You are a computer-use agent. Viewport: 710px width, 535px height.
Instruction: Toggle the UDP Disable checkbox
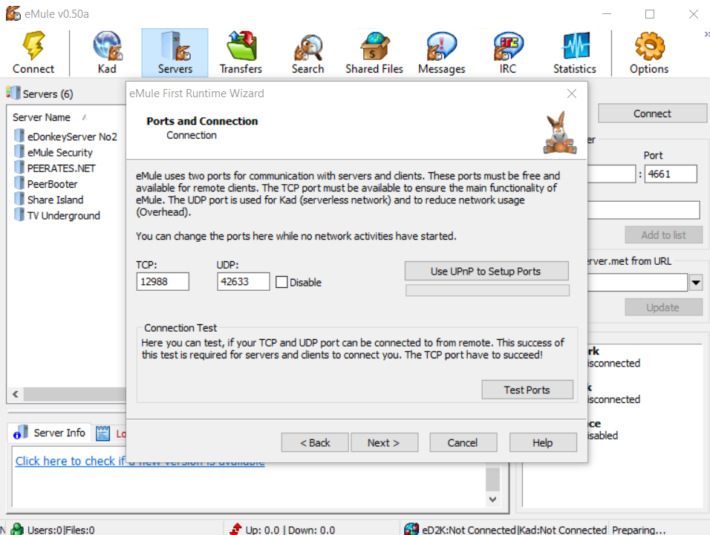[x=281, y=282]
